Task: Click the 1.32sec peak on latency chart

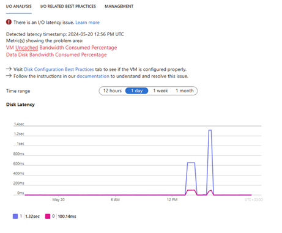Action: pos(210,130)
